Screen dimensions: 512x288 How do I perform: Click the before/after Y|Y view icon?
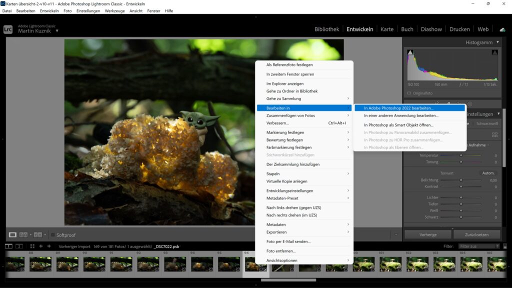(37, 235)
